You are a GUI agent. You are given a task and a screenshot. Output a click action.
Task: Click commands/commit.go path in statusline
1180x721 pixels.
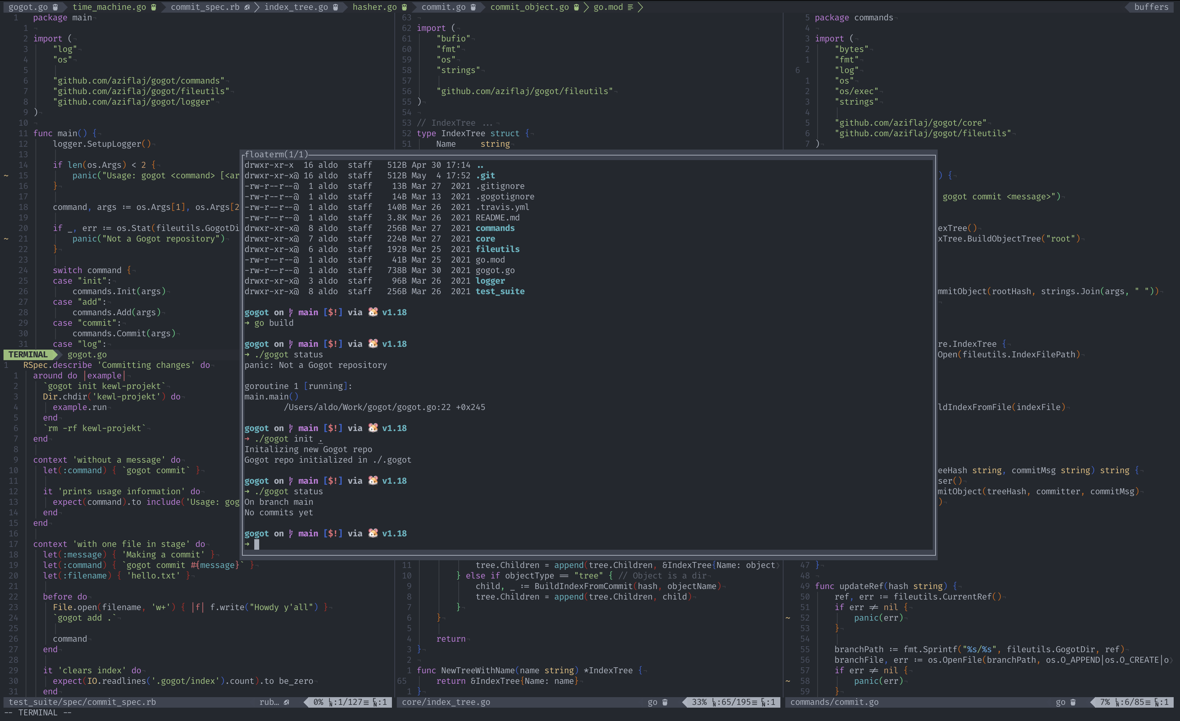834,702
